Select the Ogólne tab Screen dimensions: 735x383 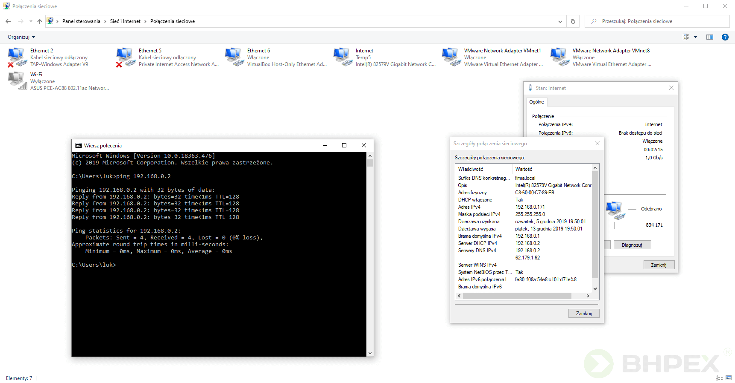pos(536,102)
